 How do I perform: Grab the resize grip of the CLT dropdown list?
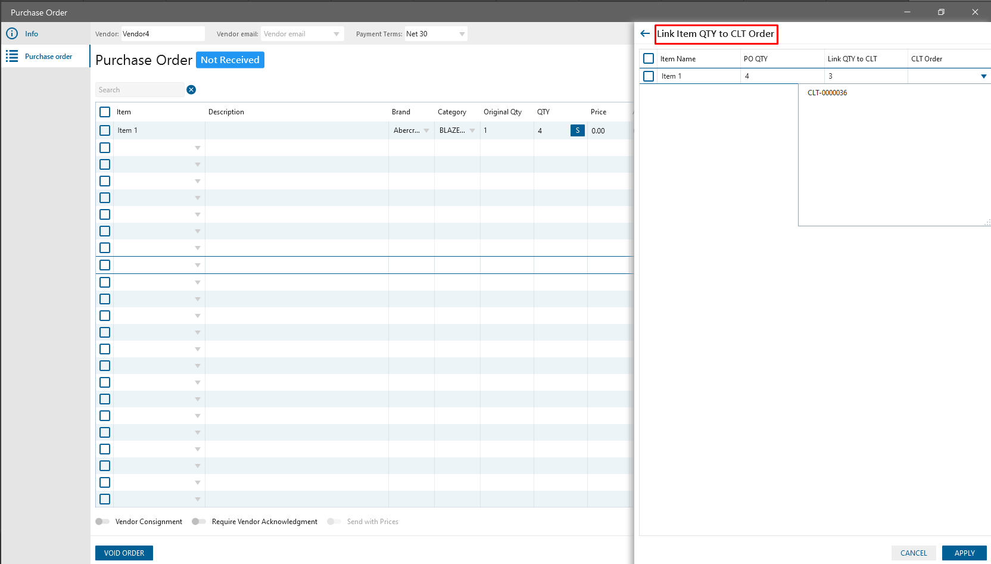click(987, 222)
